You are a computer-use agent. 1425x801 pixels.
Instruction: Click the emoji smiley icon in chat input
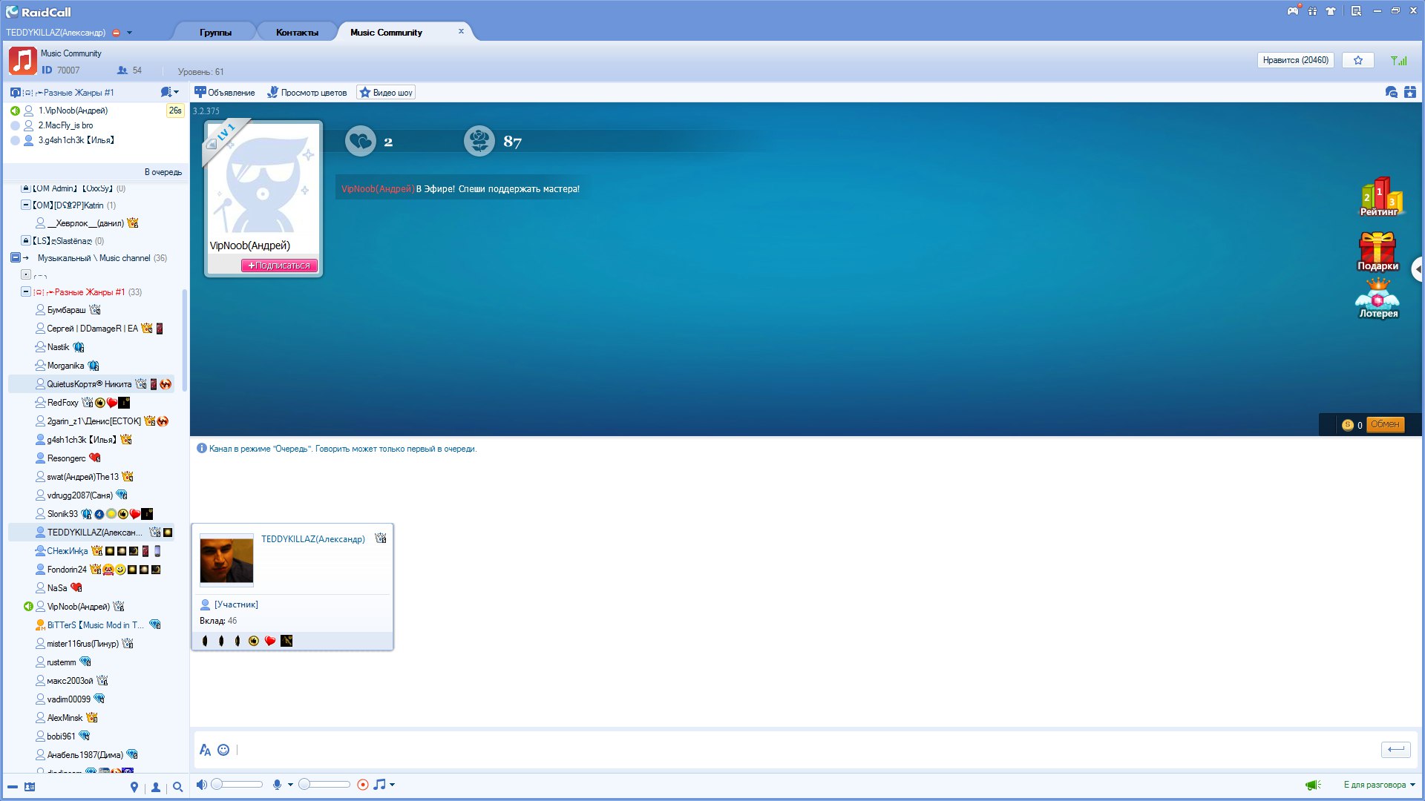click(x=223, y=750)
